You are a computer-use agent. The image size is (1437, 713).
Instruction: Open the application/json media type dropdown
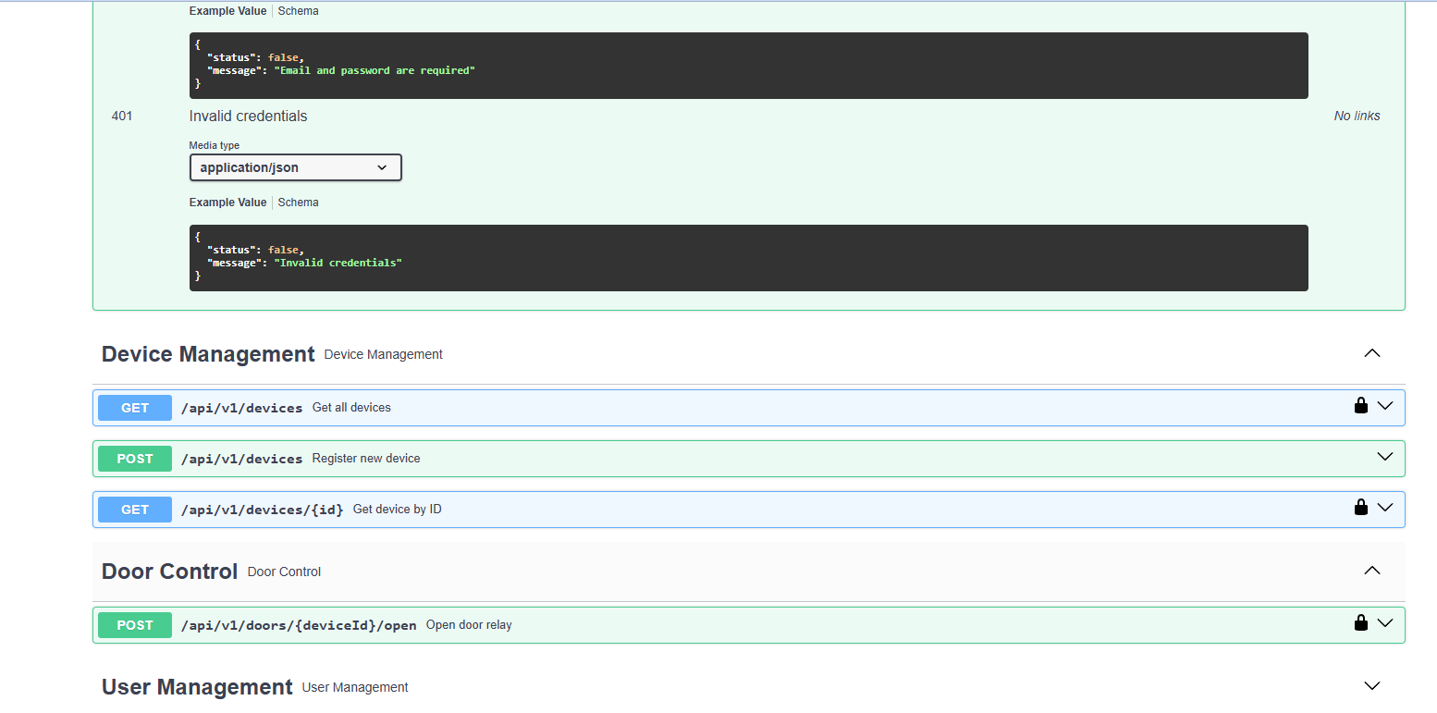point(296,167)
